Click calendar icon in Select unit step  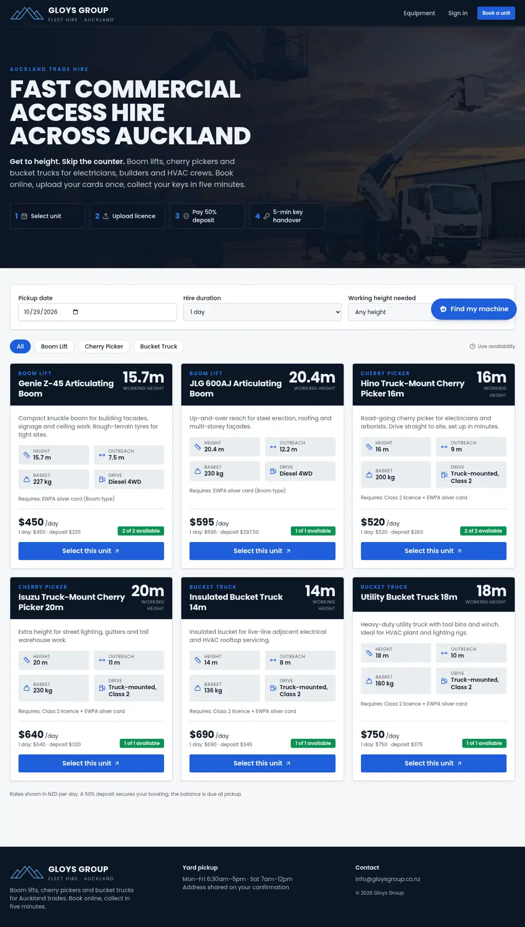pyautogui.click(x=24, y=216)
